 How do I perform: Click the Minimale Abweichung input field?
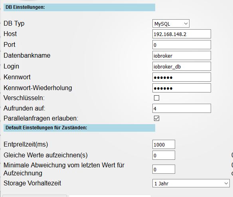(x=164, y=169)
